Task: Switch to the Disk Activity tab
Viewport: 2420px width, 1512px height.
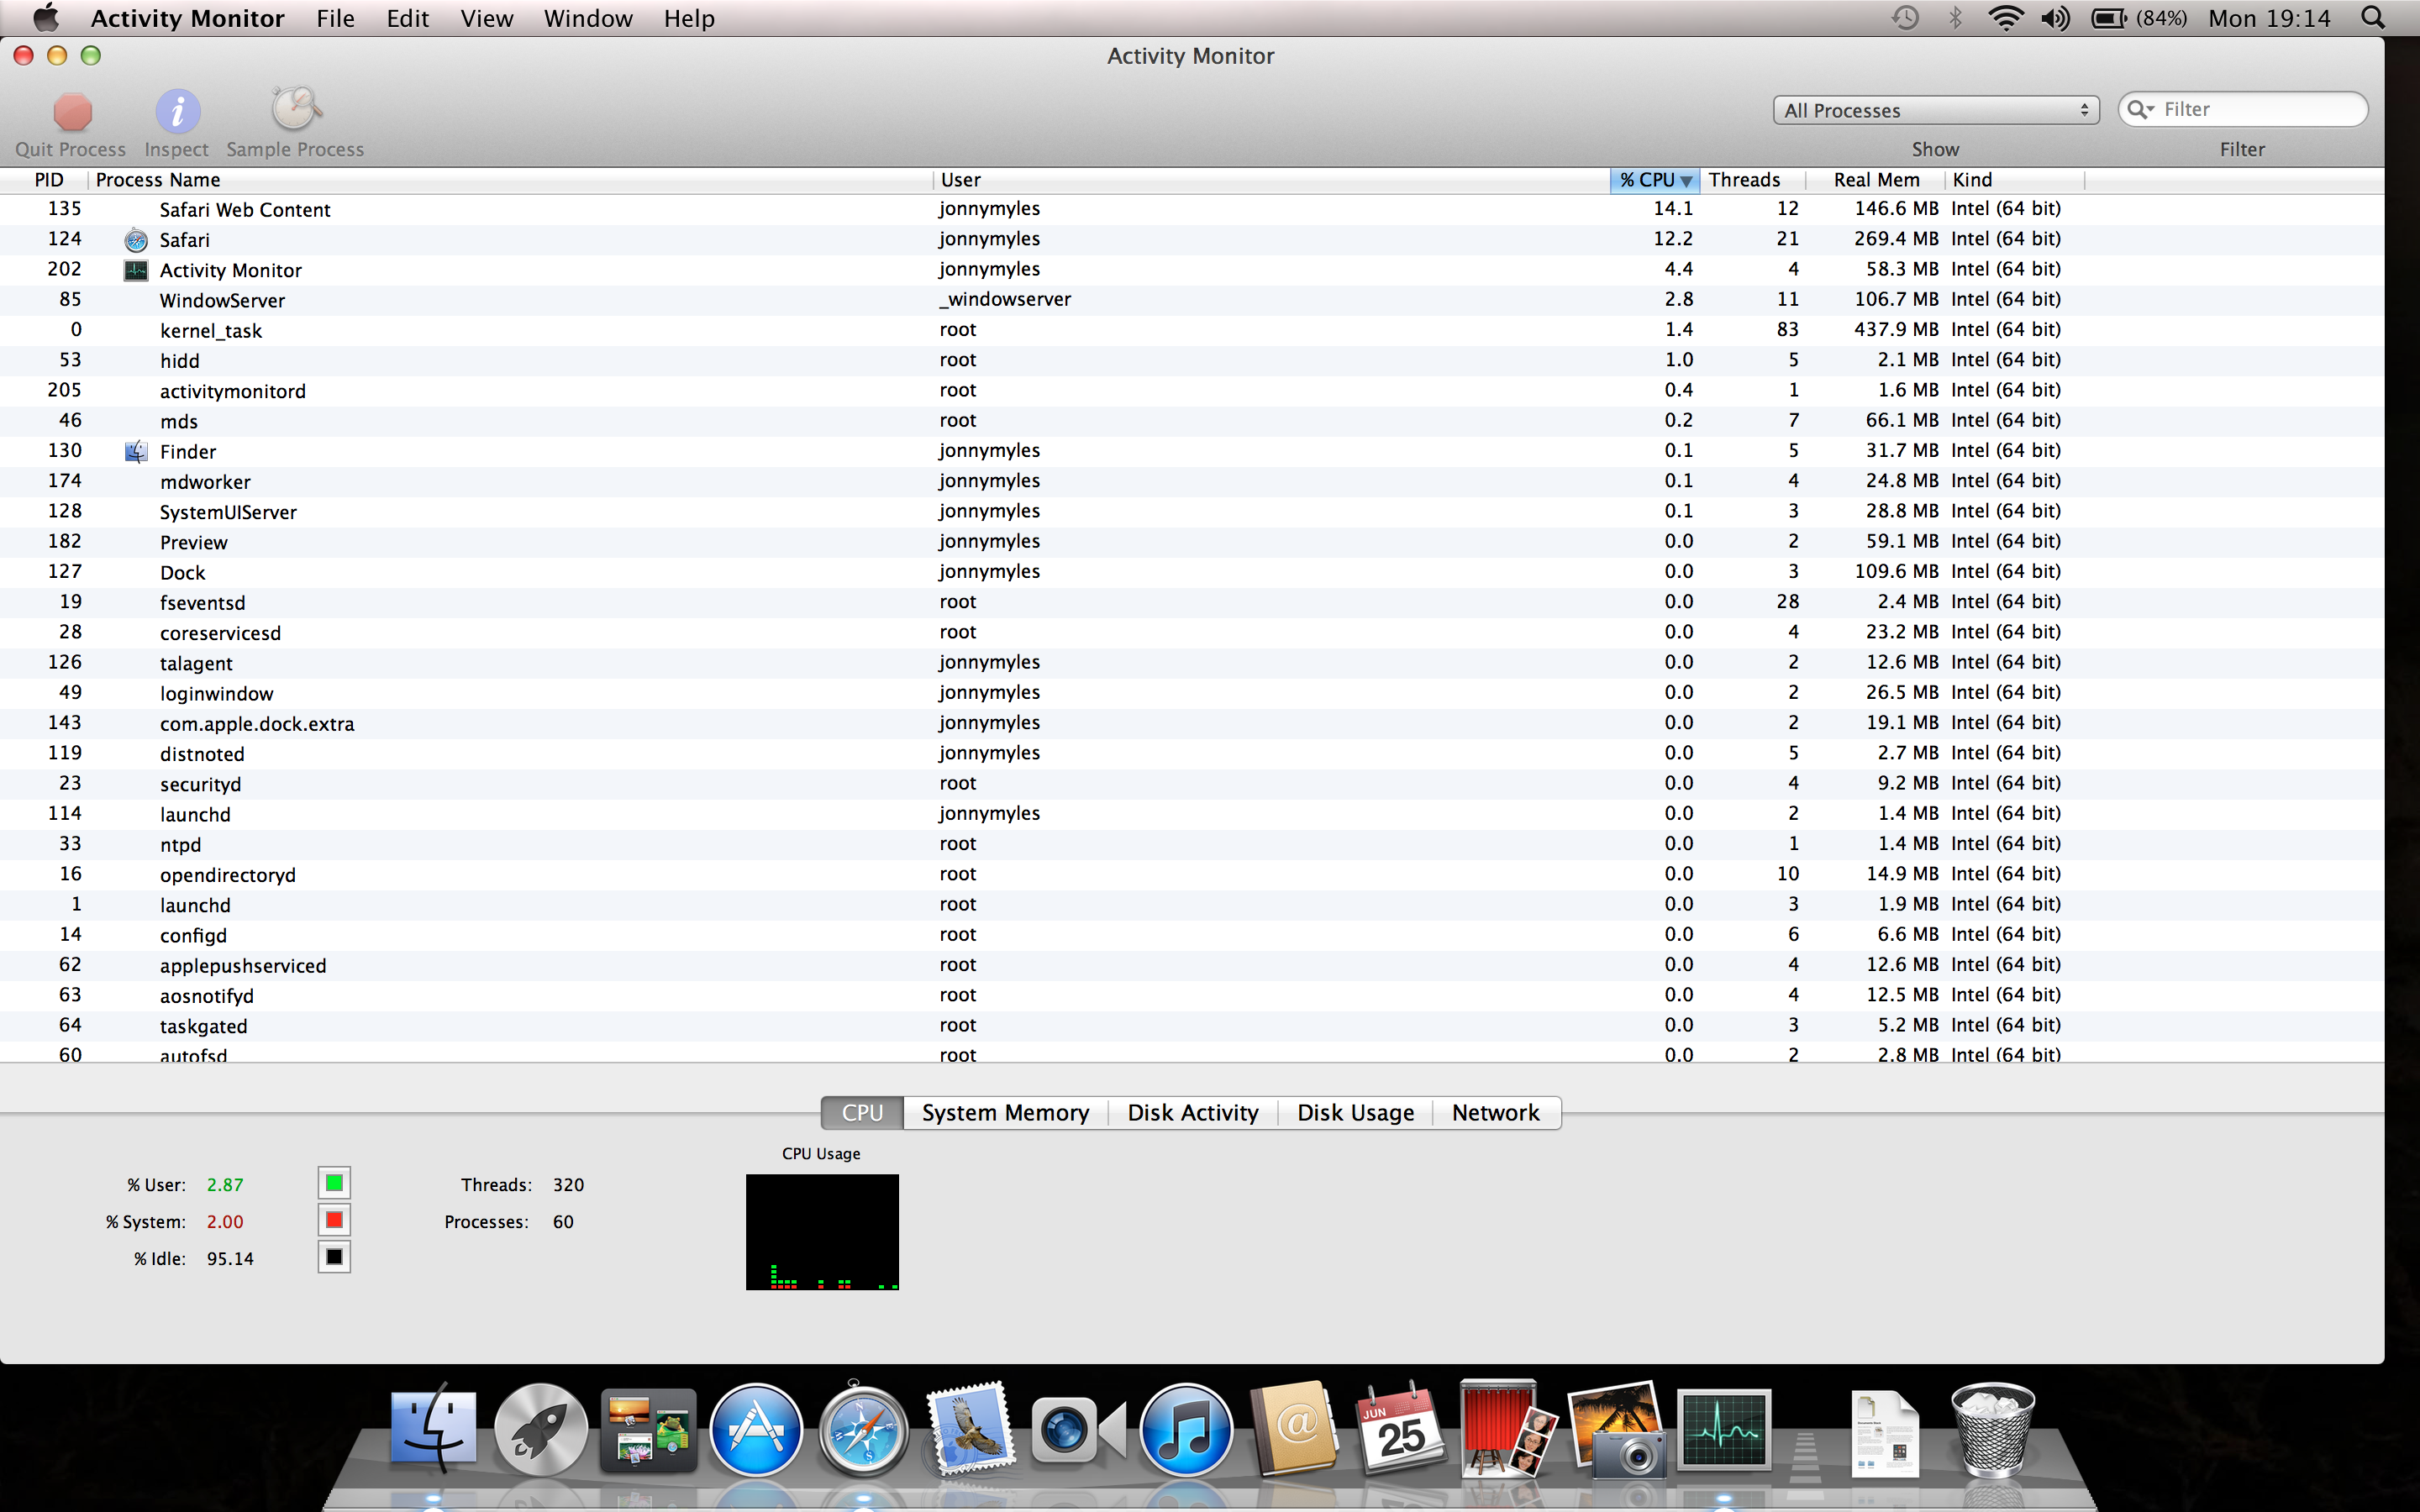Action: (x=1193, y=1113)
